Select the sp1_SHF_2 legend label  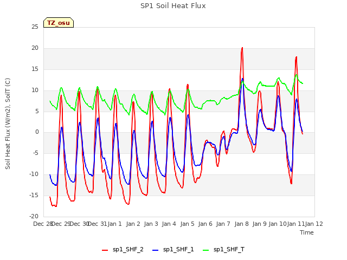128,250
